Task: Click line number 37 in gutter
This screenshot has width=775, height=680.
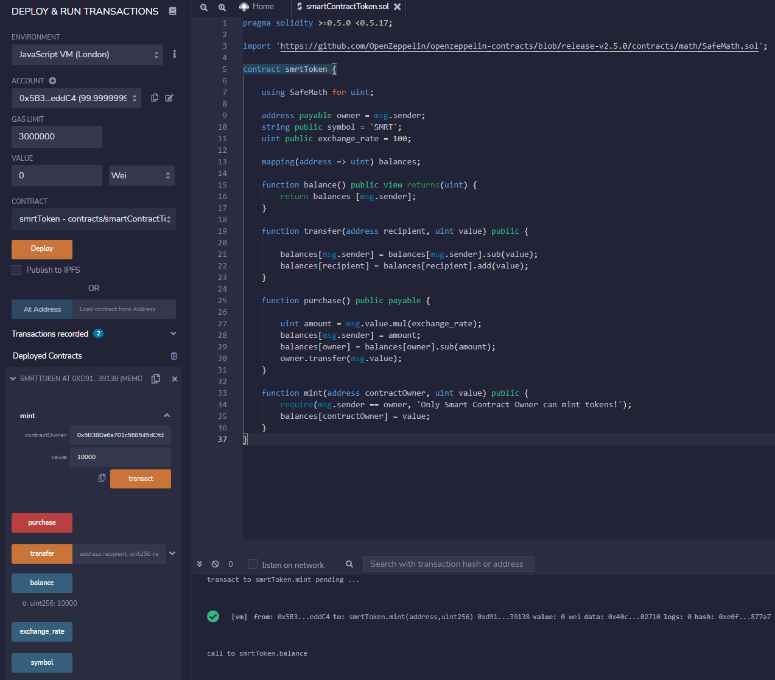Action: [222, 440]
